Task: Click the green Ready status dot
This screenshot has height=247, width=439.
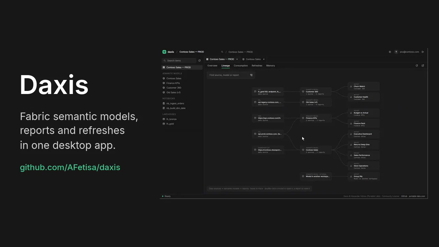Action: click(x=163, y=196)
